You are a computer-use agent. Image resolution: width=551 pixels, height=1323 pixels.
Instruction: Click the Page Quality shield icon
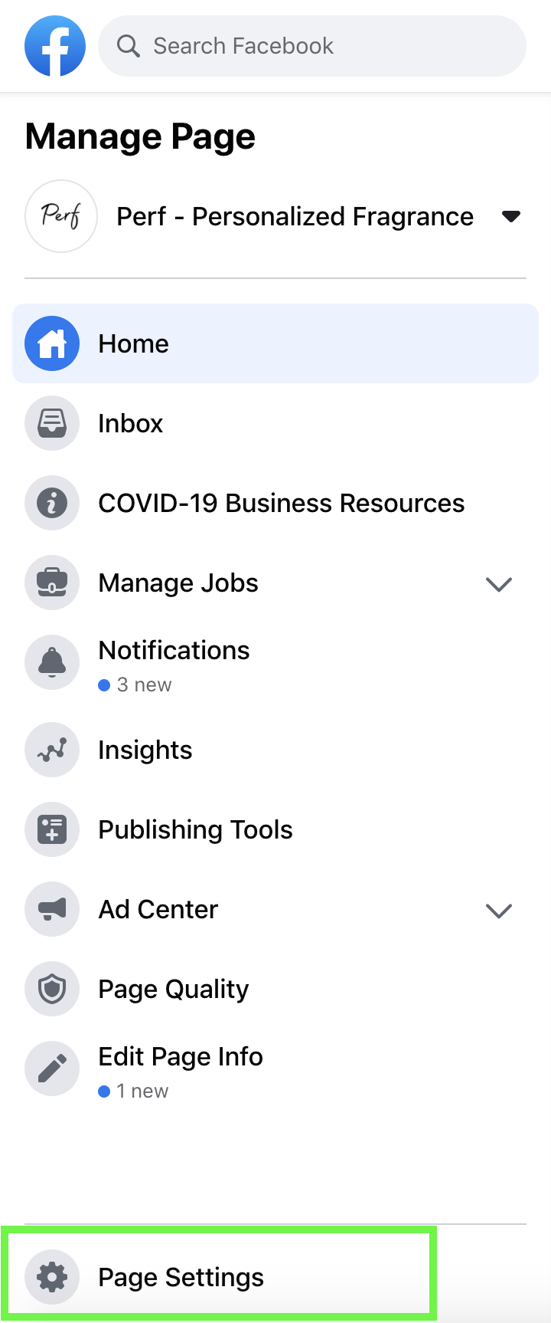(x=52, y=989)
